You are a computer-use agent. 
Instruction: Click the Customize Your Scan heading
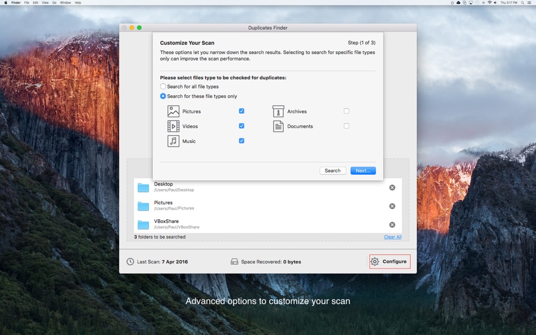pos(187,43)
